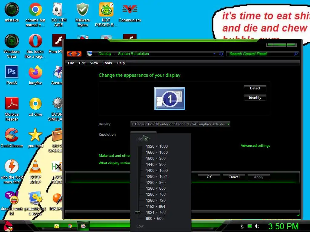Click the Cancel button
Screen dimensions: 310x232
(234, 177)
